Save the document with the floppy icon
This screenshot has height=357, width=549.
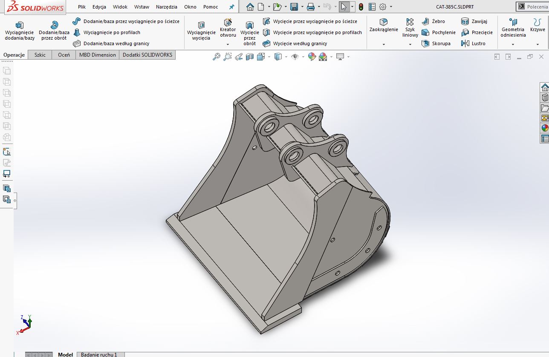294,7
